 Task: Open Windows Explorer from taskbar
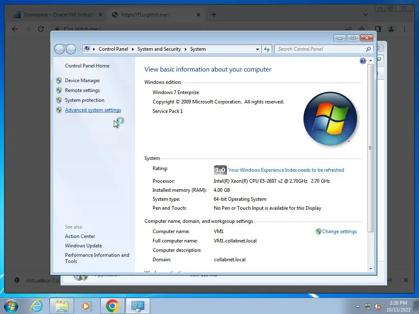coord(62,306)
